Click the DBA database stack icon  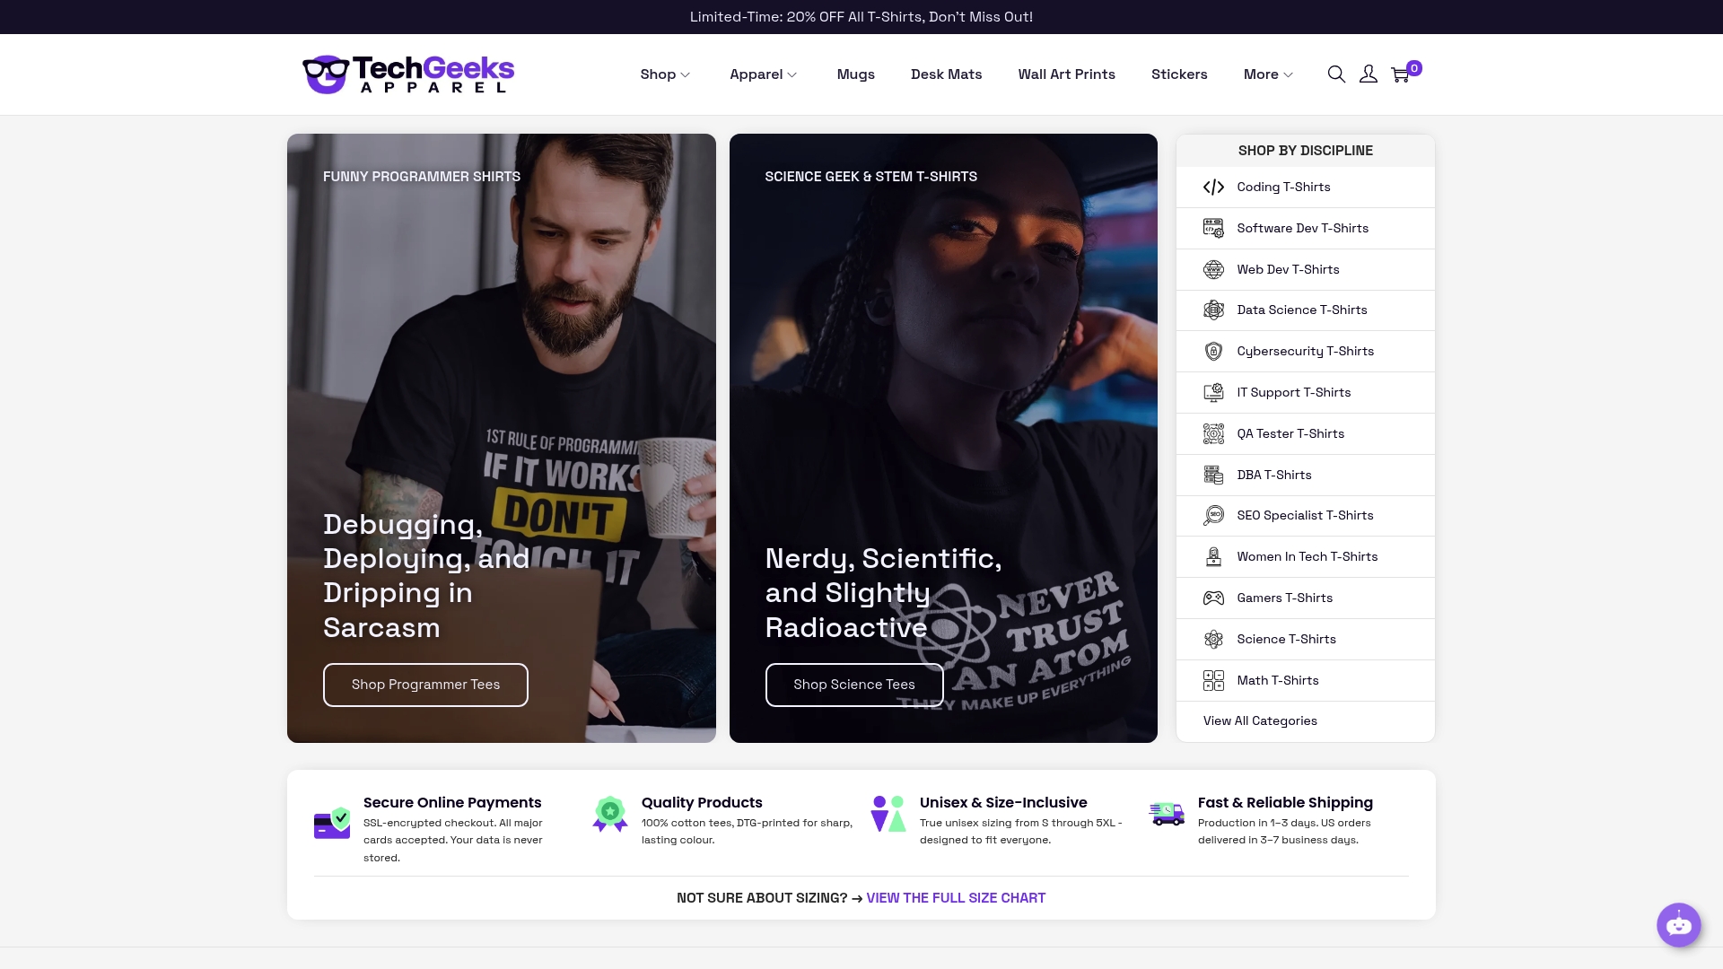pos(1213,475)
